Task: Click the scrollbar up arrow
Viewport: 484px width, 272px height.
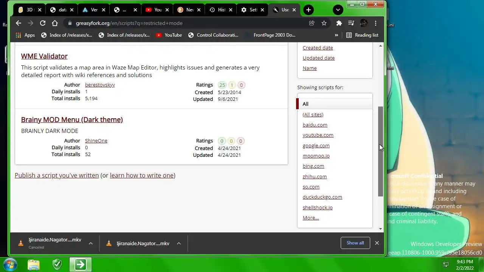Action: 380,46
